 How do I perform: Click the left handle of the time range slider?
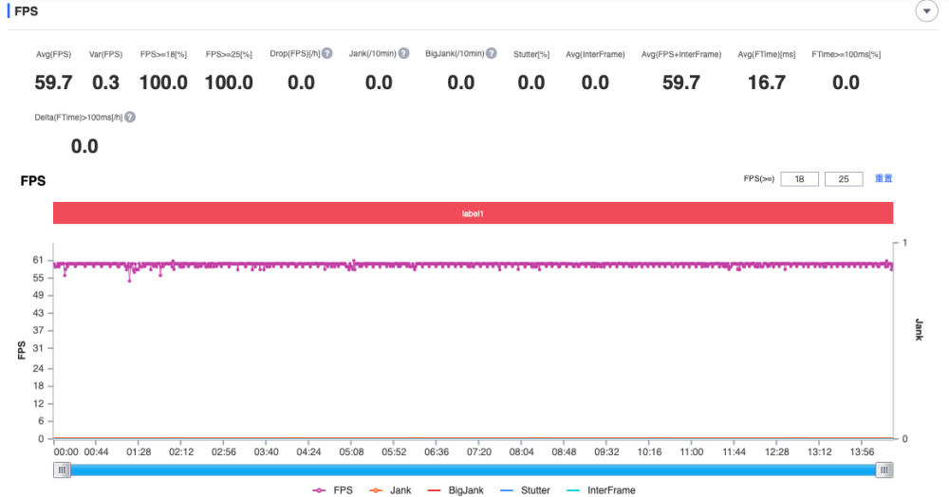62,469
